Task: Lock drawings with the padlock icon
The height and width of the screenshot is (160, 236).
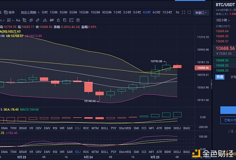Action: click(x=58, y=20)
